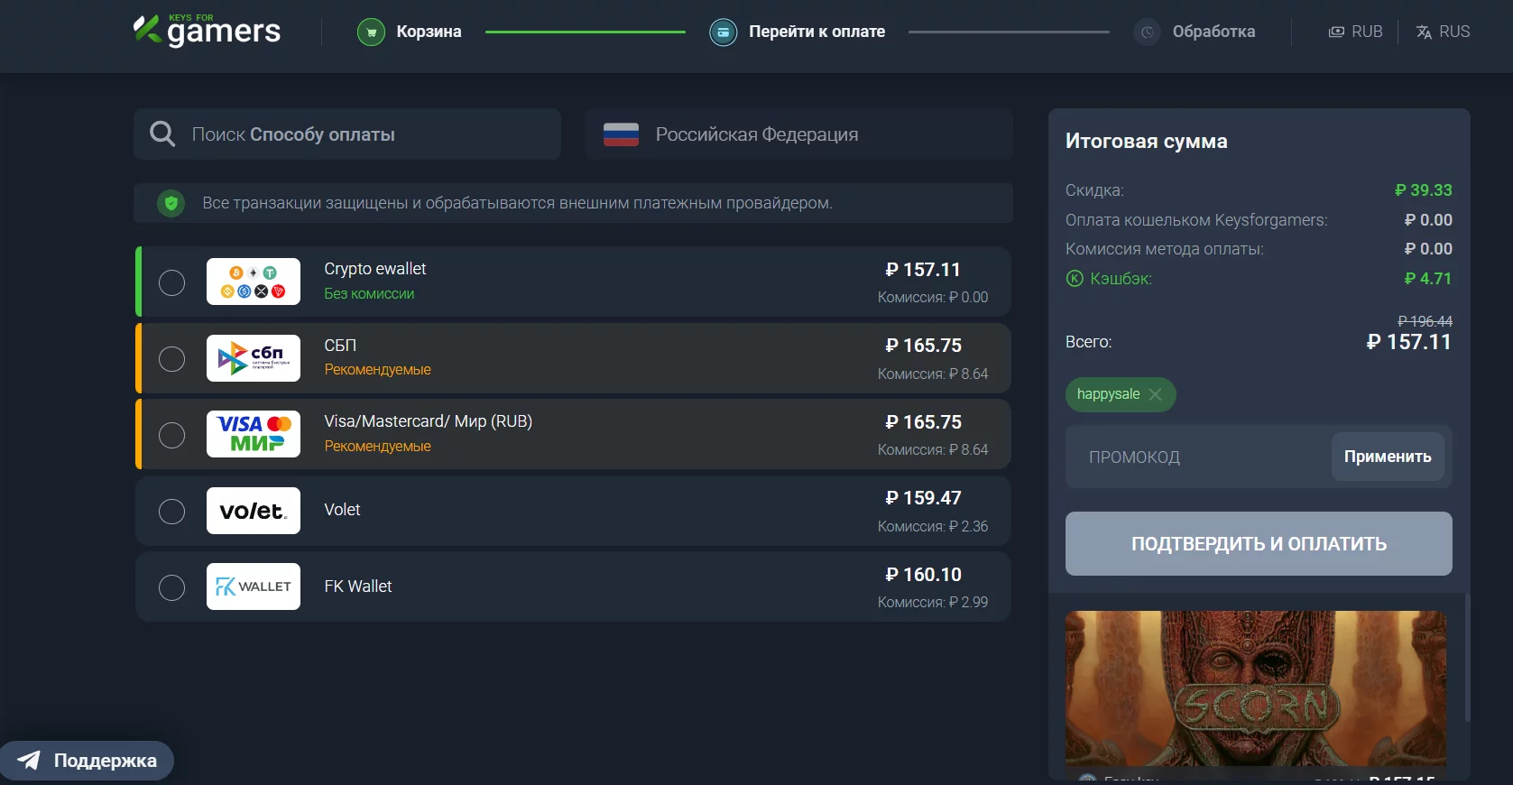Go back to the Корзина step

coord(429,32)
